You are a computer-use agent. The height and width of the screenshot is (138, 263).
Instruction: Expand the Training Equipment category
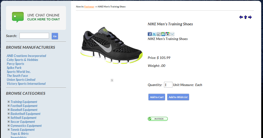click(9, 102)
